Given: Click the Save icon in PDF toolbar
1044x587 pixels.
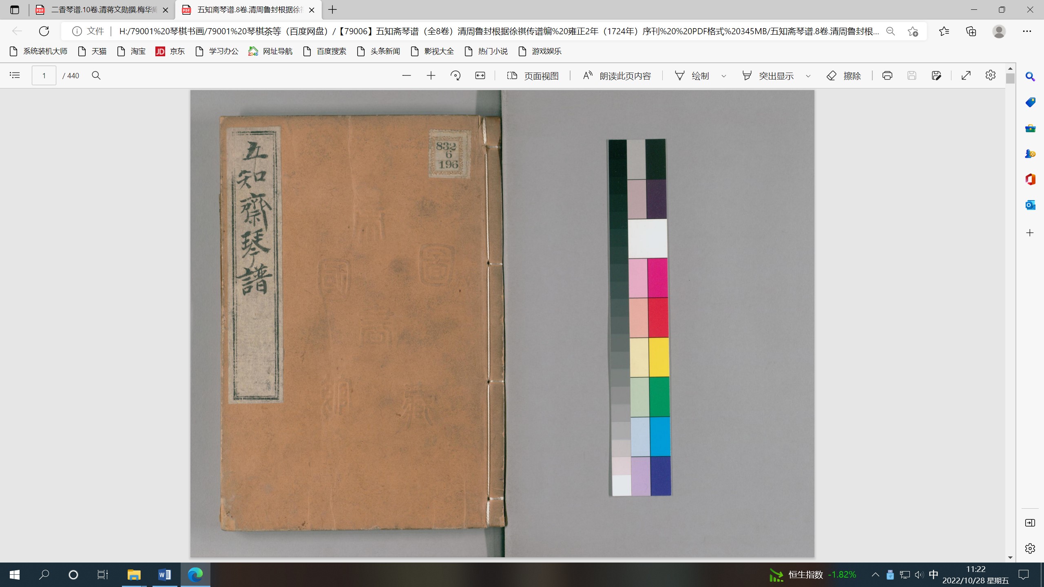Looking at the screenshot, I should [x=912, y=75].
